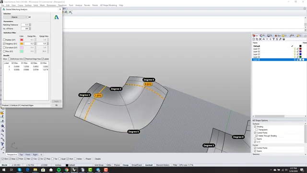Click the Ok button in analysis dialog
This screenshot has height=173, width=307.
point(57,105)
